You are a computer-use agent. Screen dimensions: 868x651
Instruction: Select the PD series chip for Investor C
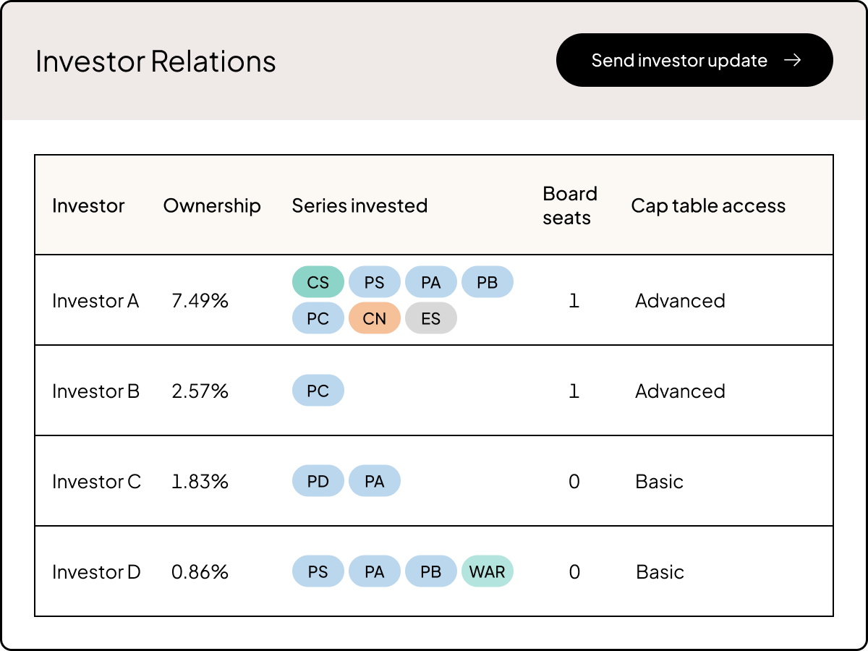pos(318,480)
